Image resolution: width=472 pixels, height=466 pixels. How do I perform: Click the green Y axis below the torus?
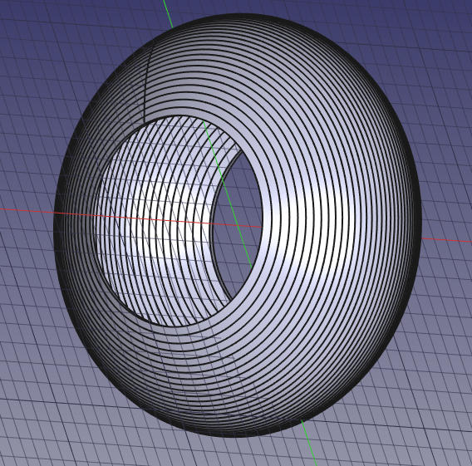point(309,442)
